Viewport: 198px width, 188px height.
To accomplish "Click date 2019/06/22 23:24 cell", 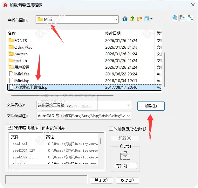I will pyautogui.click(x=121, y=74).
